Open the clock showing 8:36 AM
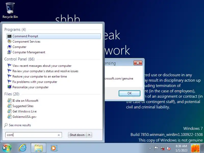The width and height of the screenshot is (204, 153). coord(181,148)
